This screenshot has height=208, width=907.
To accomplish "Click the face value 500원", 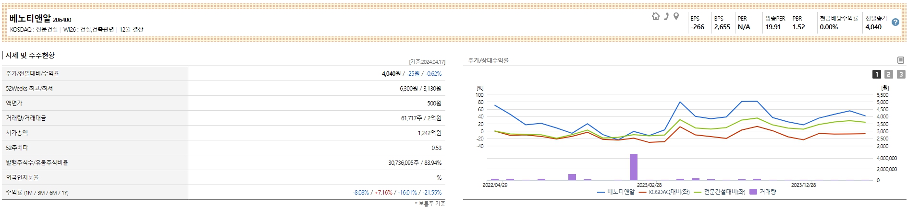I will [434, 103].
